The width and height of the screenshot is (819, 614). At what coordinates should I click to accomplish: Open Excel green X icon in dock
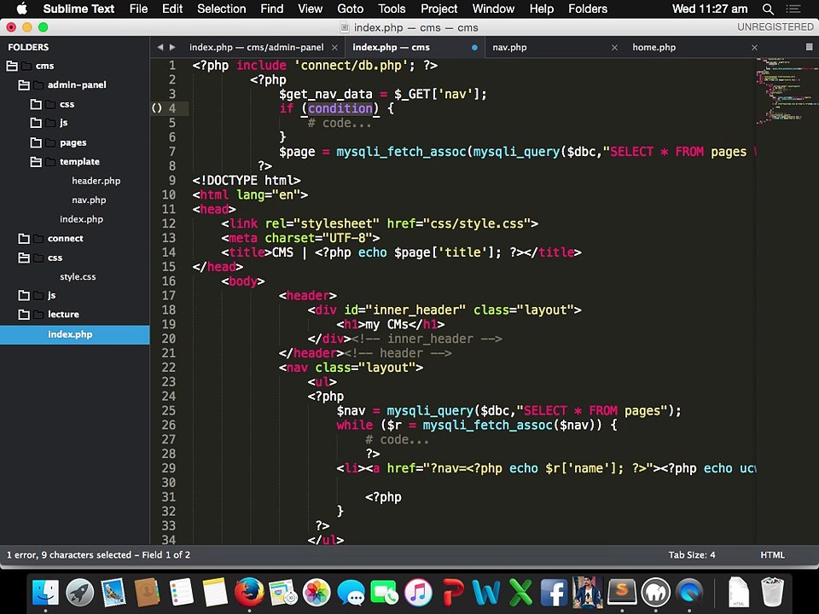pos(520,593)
